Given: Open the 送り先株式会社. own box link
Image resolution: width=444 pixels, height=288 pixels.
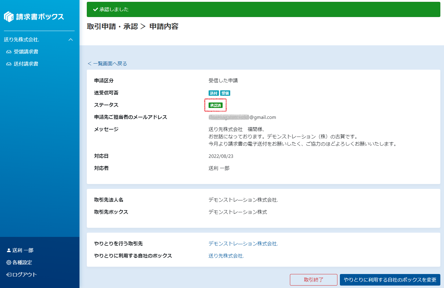Looking at the screenshot, I should click(x=226, y=256).
